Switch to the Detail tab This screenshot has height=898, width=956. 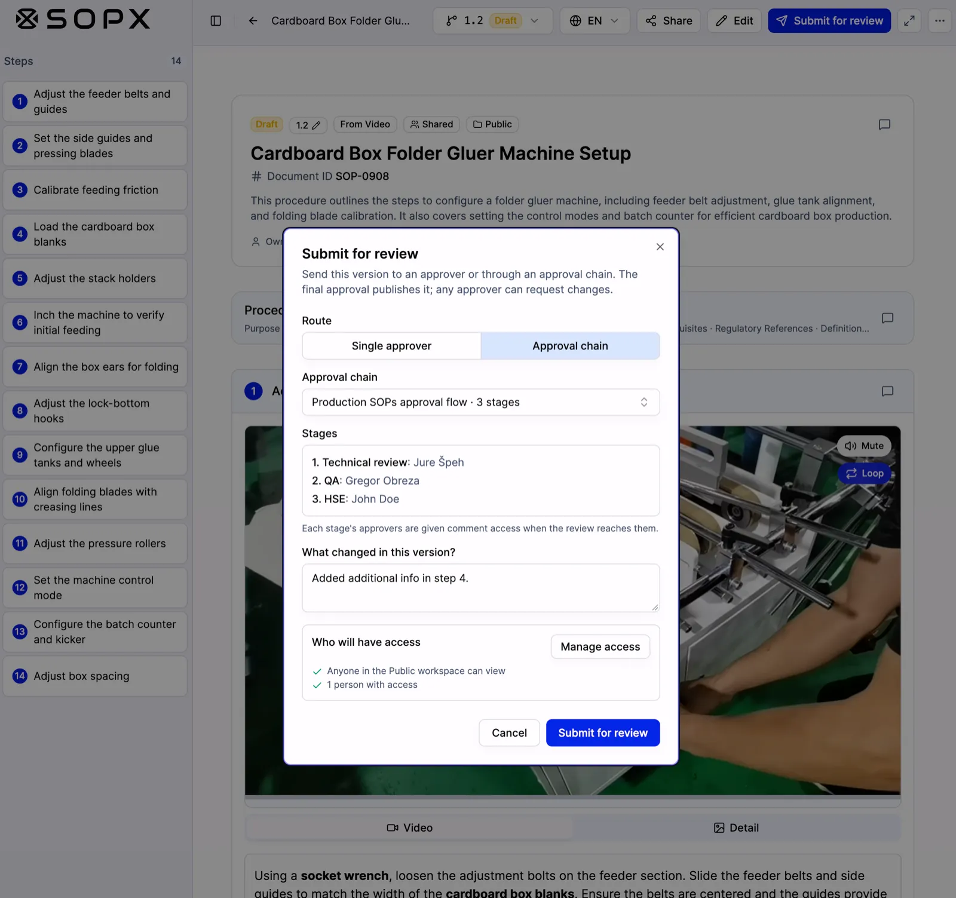pyautogui.click(x=736, y=827)
